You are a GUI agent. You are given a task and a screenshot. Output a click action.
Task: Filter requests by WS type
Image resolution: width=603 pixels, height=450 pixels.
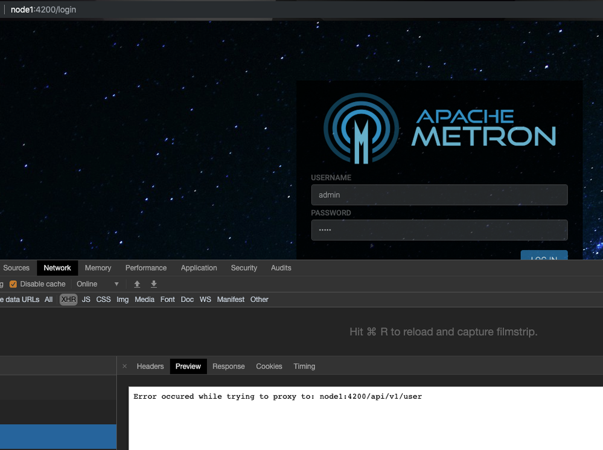pos(205,300)
